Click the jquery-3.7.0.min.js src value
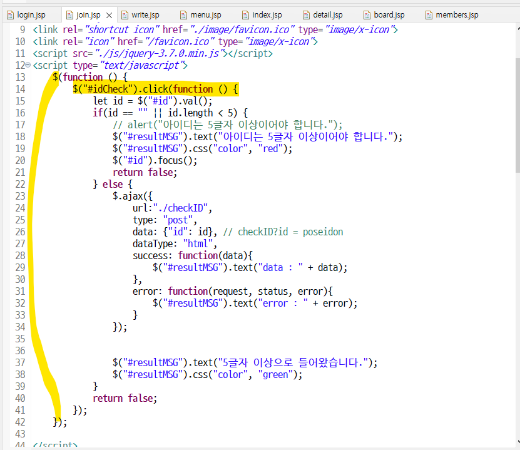This screenshot has height=450, width=520. 159,54
